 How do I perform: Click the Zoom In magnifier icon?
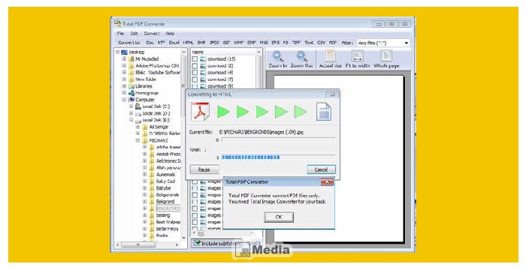click(278, 56)
